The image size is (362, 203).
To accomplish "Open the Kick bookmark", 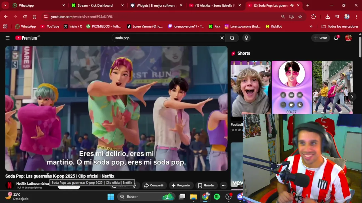I will click(214, 26).
